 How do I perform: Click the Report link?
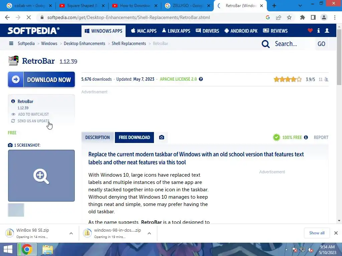click(x=321, y=137)
